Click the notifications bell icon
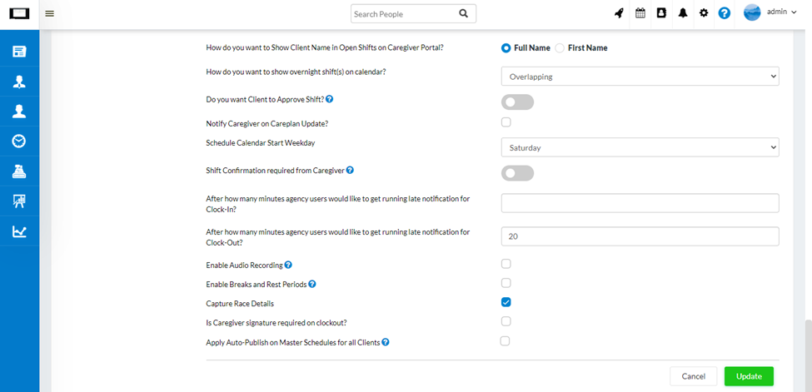The image size is (812, 392). 683,13
